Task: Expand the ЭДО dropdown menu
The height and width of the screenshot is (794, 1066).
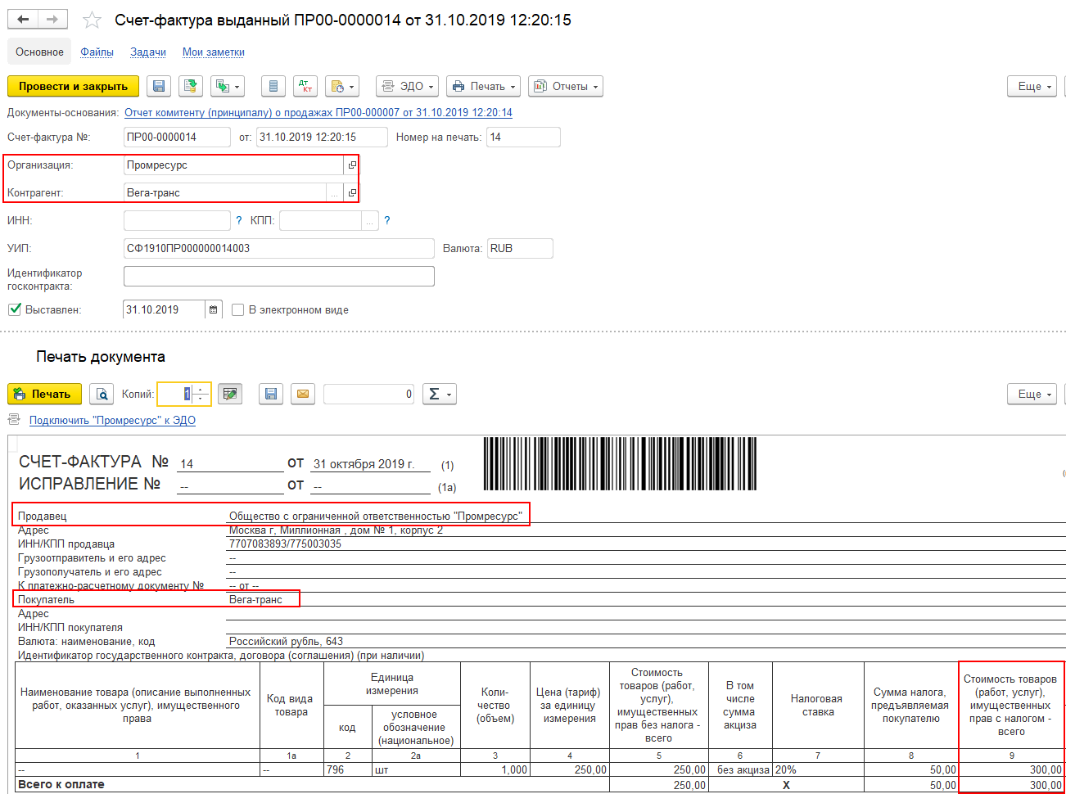Action: coord(407,86)
